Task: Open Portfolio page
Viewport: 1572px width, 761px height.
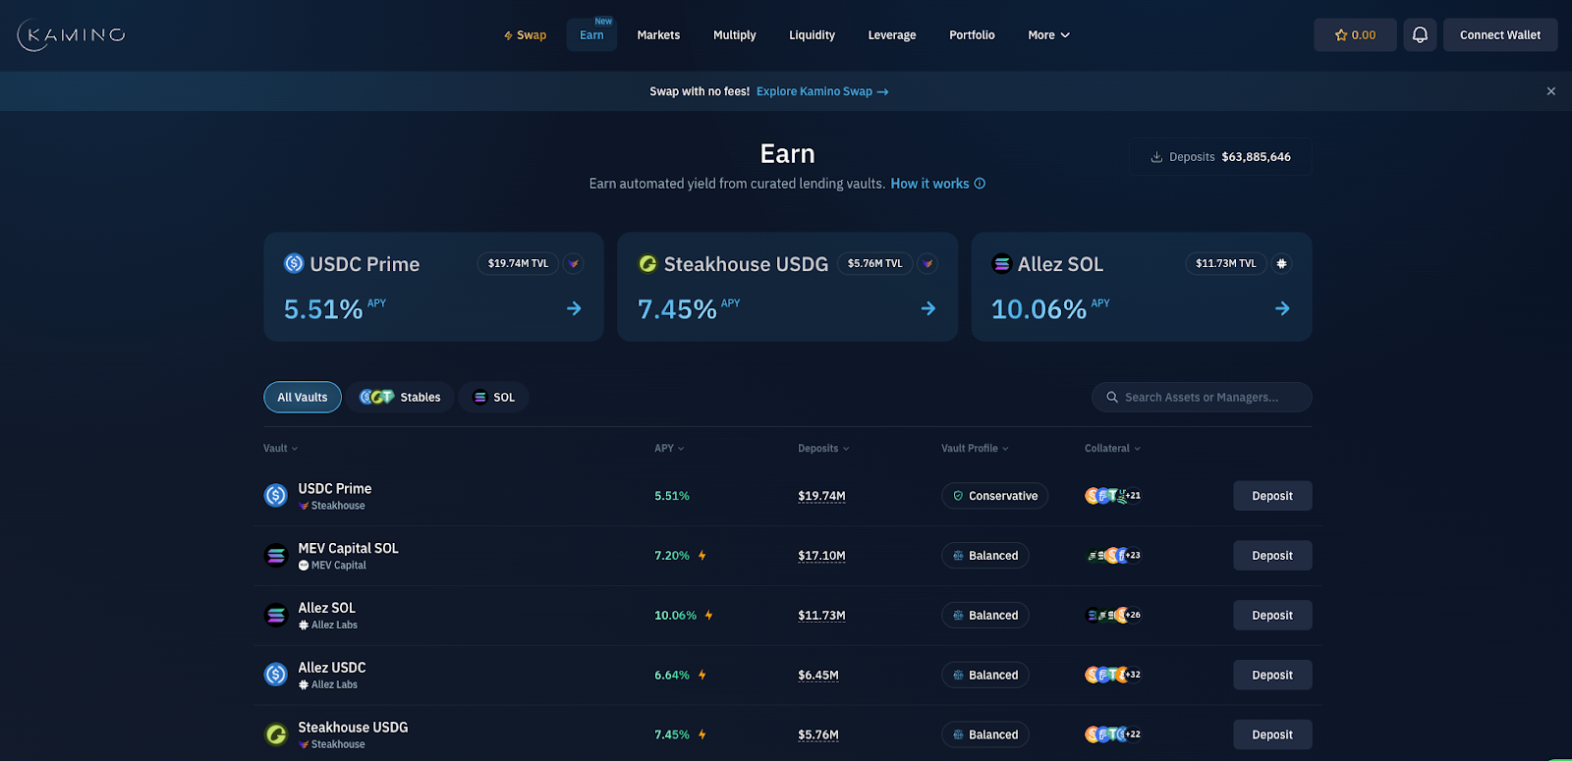Action: tap(972, 35)
